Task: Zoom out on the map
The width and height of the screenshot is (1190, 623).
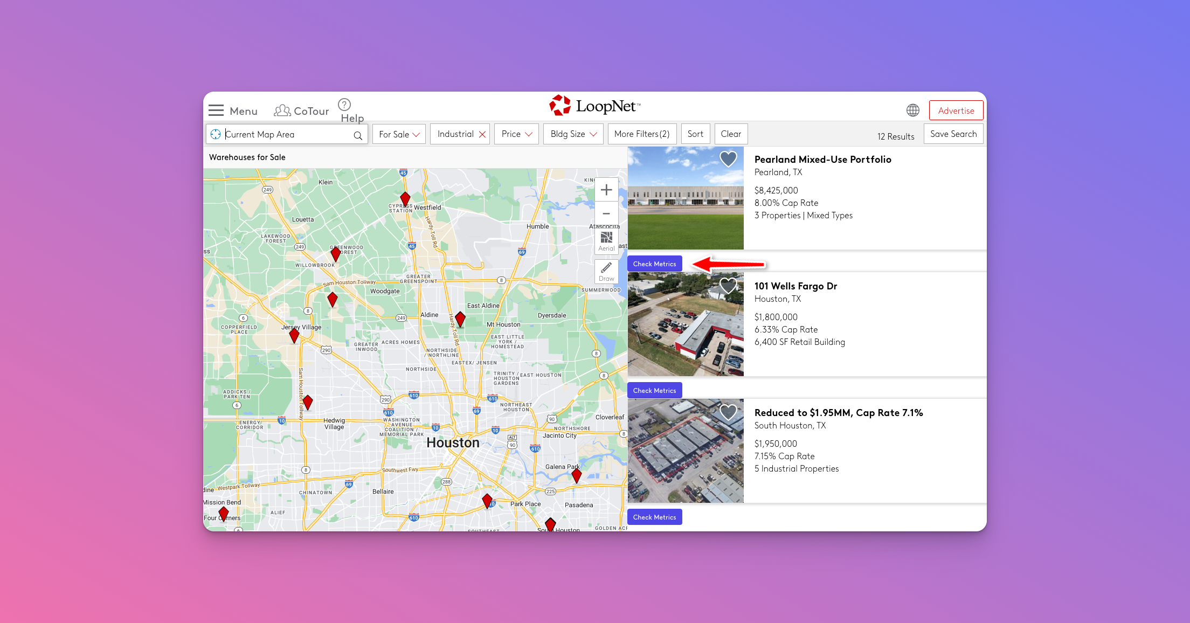Action: [606, 213]
